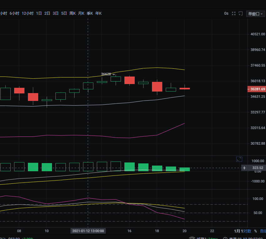Click the arrow beside the 36628 label

pos(113,74)
